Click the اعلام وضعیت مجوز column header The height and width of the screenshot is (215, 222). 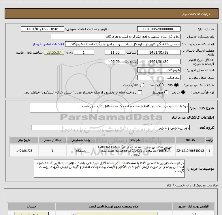click(114, 206)
